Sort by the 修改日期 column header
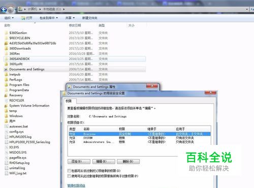The height and width of the screenshot is (188, 254). pos(75,25)
